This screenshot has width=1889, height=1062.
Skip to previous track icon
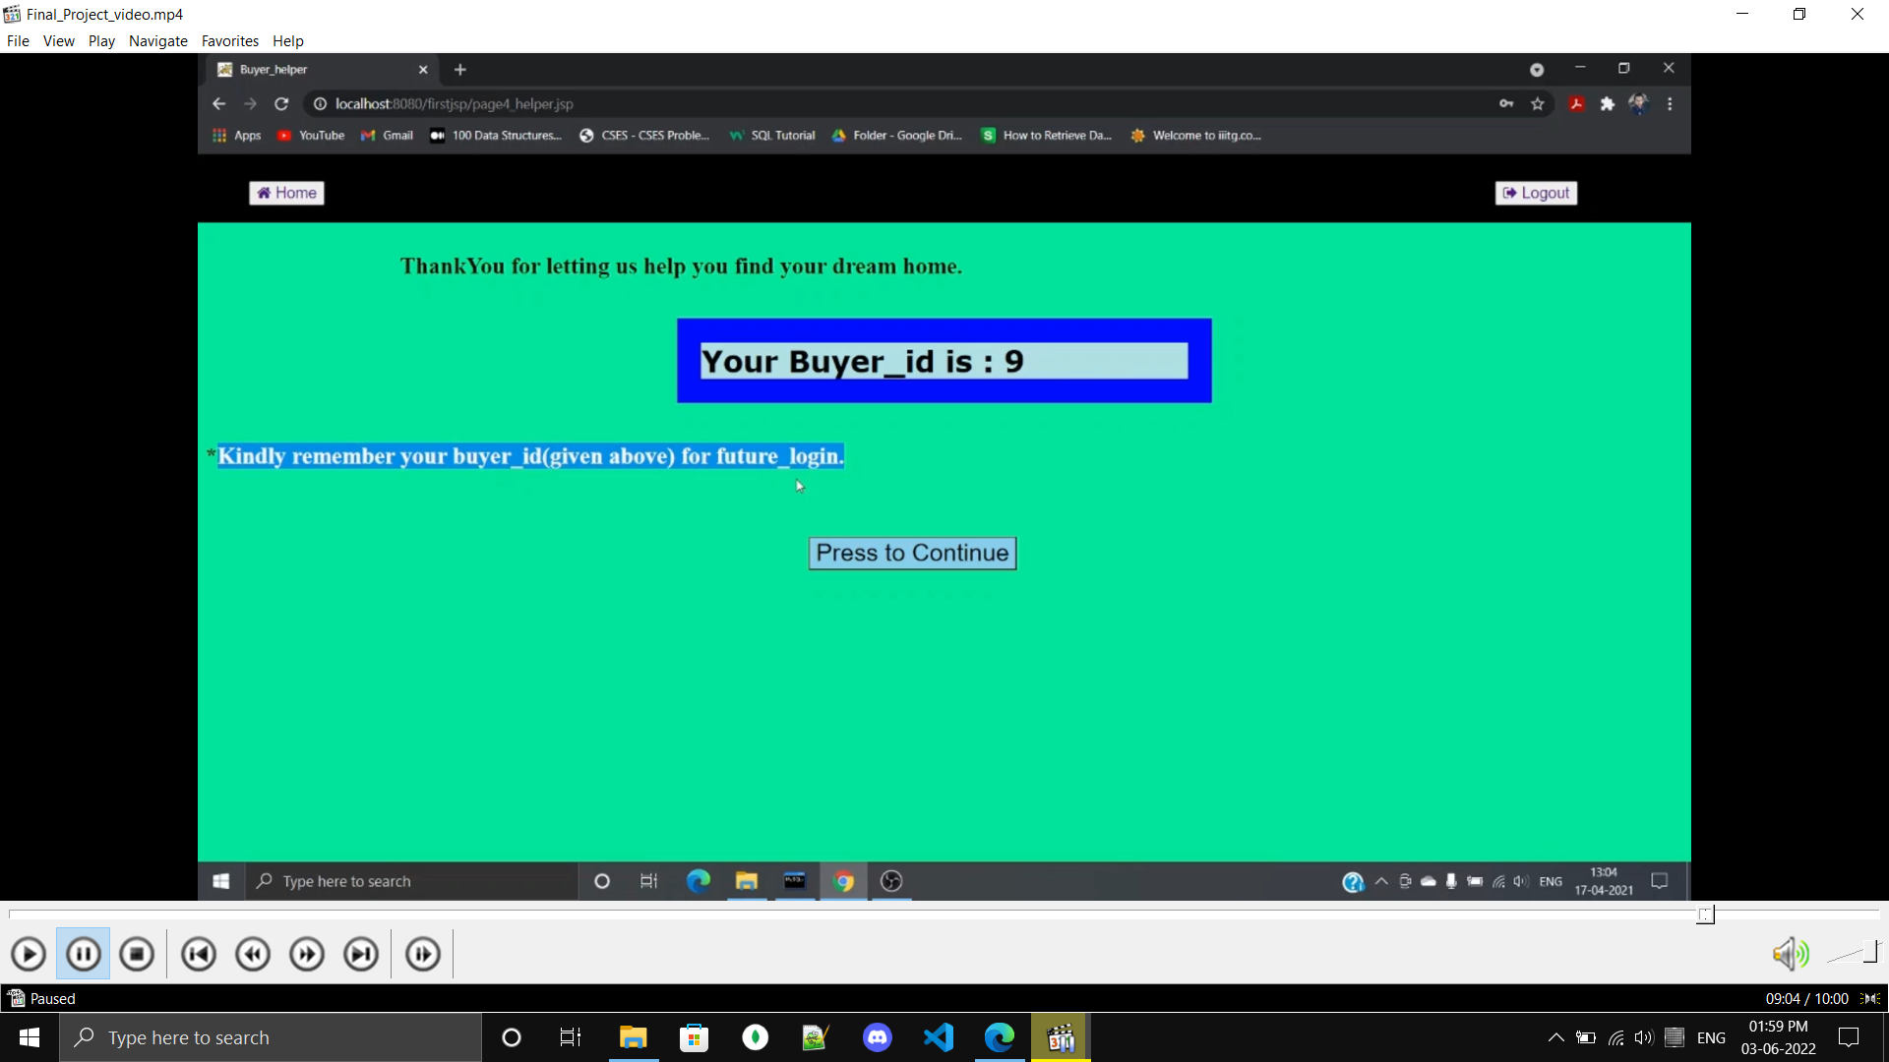click(x=199, y=954)
